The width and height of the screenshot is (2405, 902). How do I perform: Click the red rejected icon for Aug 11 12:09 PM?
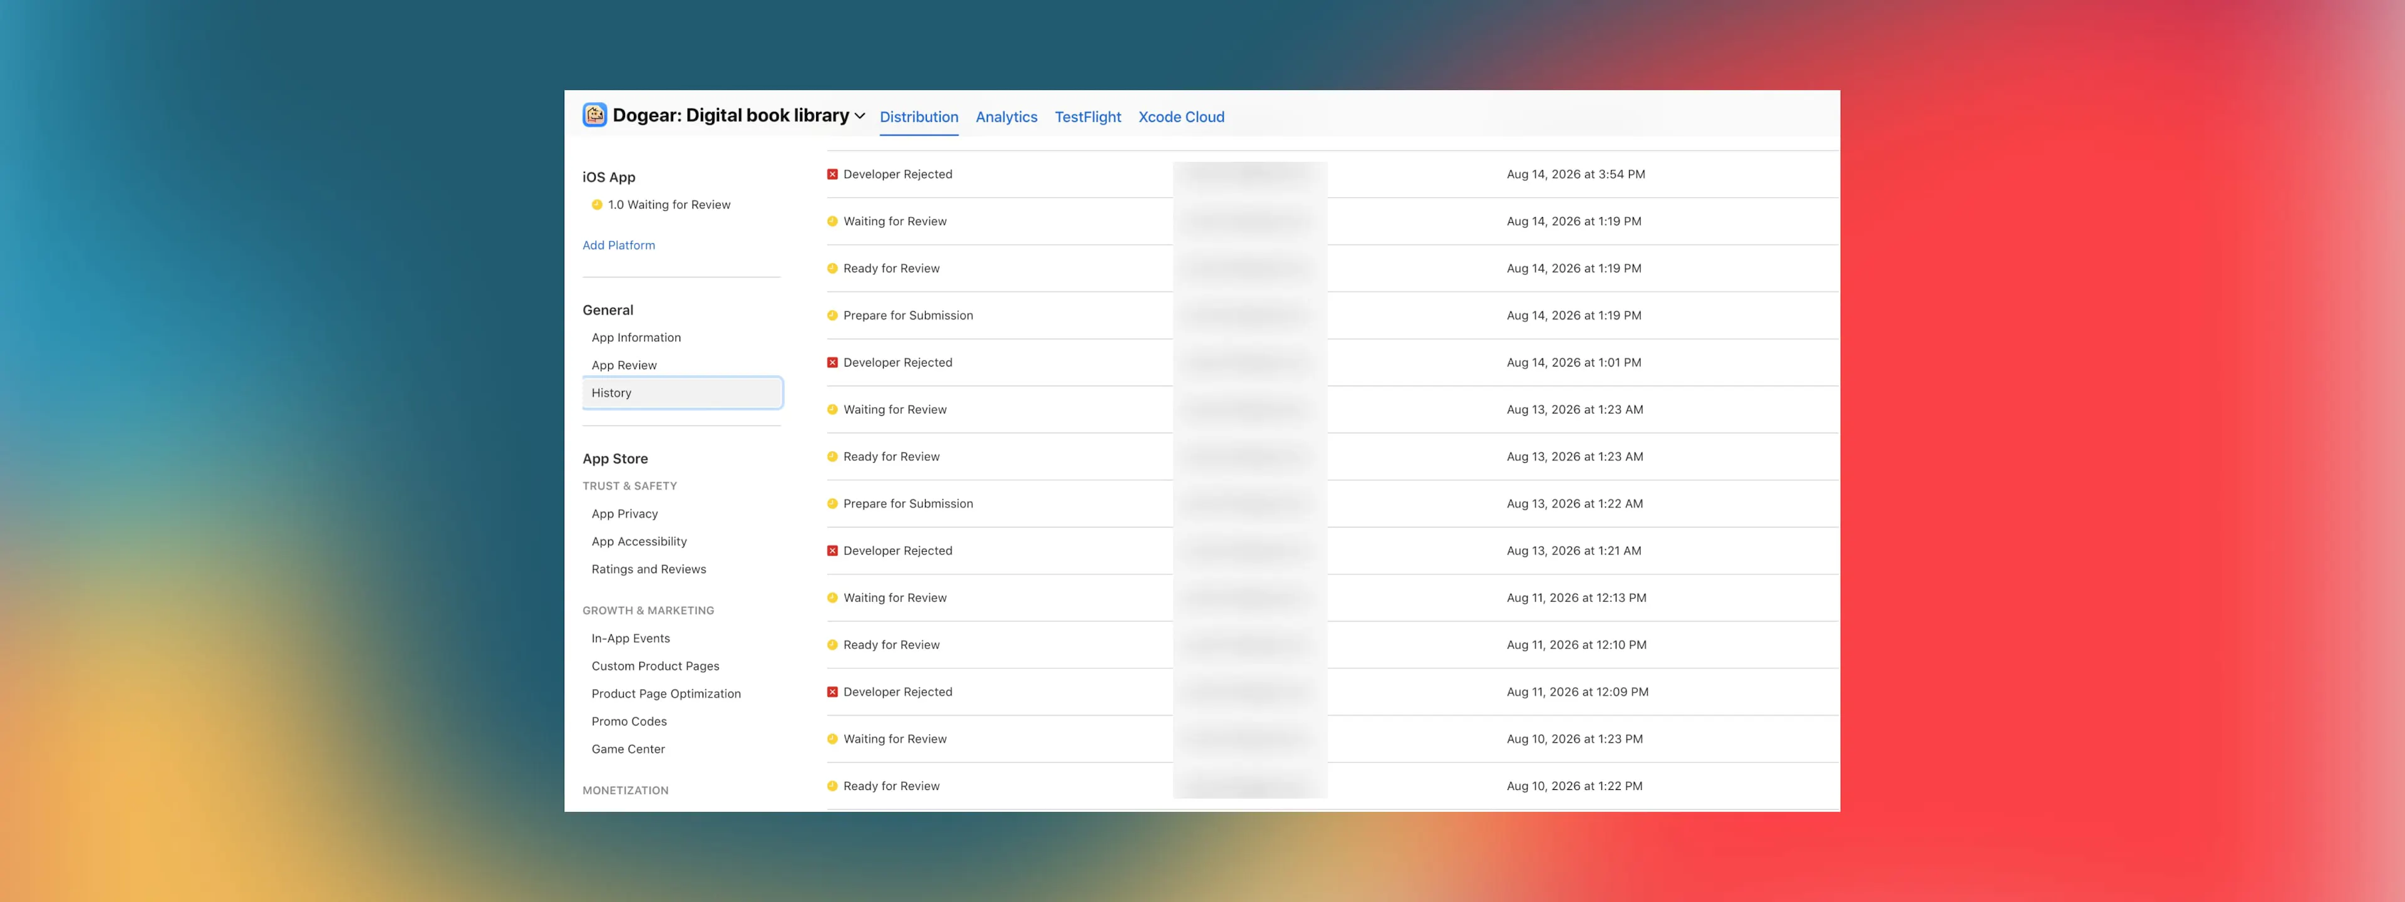[x=832, y=692]
